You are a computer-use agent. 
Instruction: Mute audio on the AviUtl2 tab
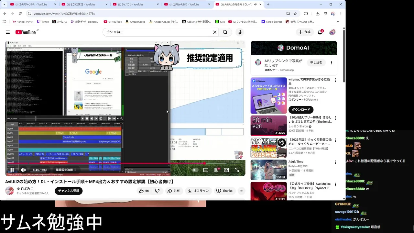[x=255, y=5]
